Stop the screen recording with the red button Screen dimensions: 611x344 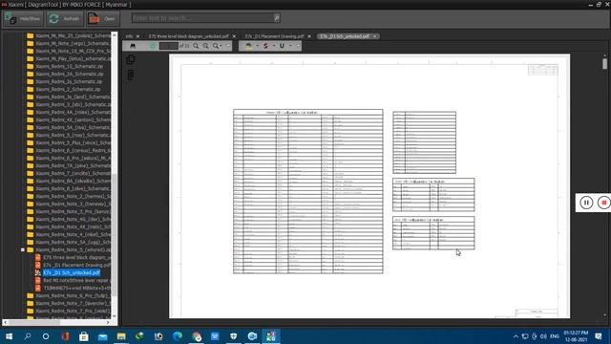tap(604, 203)
